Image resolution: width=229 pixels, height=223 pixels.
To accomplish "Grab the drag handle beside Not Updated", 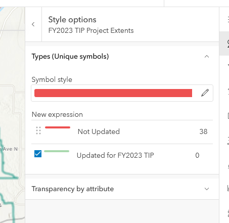I will point(38,130).
